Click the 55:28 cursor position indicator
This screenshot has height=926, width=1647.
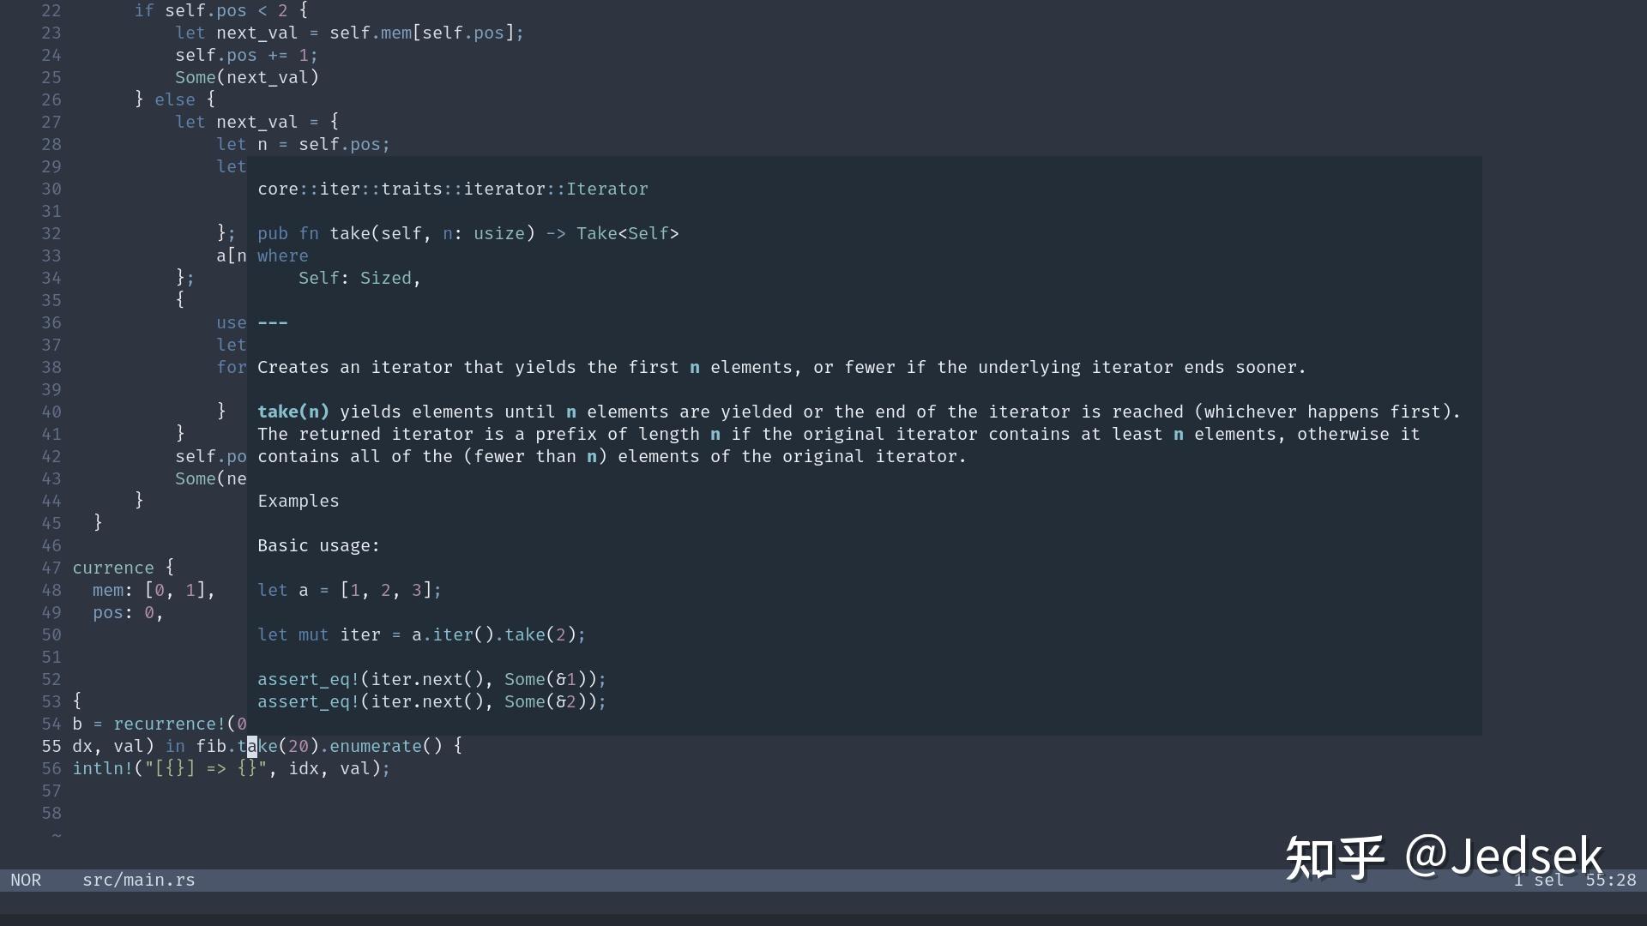pyautogui.click(x=1610, y=881)
